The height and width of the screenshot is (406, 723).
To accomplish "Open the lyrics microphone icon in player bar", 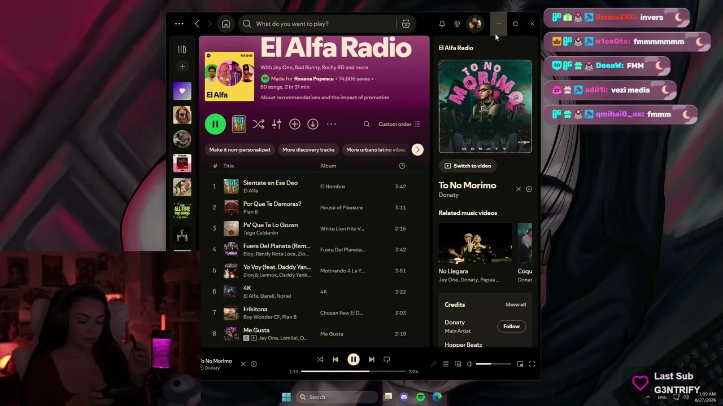I will pyautogui.click(x=434, y=364).
